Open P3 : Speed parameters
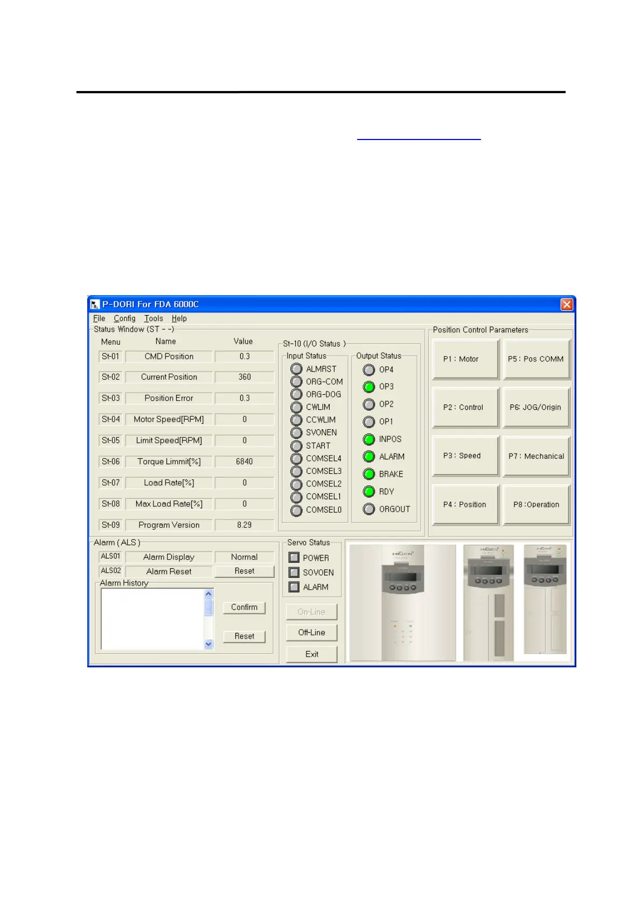 click(x=465, y=456)
